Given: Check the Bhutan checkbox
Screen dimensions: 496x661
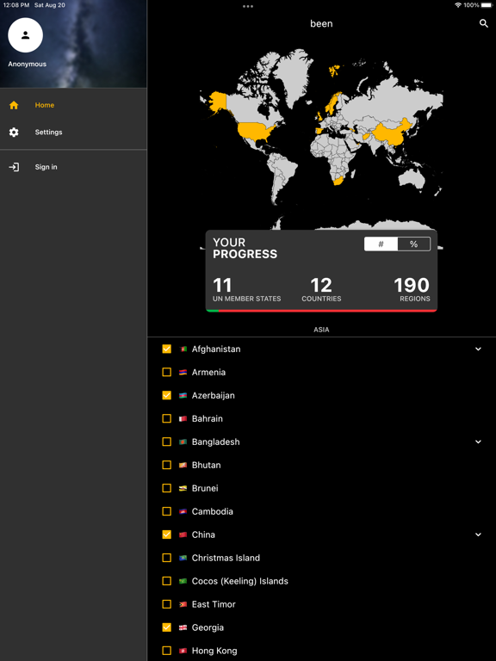Looking at the screenshot, I should coord(166,465).
